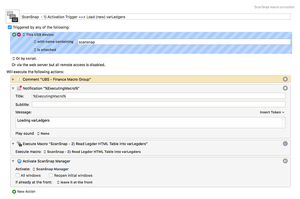Select 'Activate ScanSnap Manager' action title

pyautogui.click(x=47, y=161)
